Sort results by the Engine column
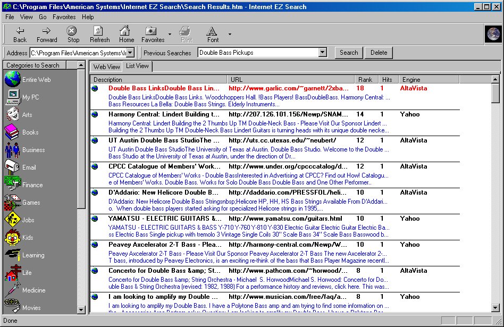The image size is (504, 327). pyautogui.click(x=429, y=79)
